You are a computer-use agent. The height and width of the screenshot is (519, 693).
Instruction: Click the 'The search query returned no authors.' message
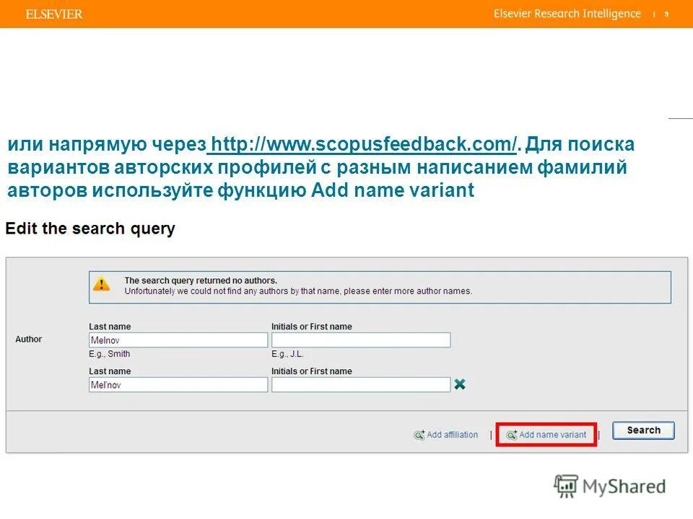(x=201, y=280)
